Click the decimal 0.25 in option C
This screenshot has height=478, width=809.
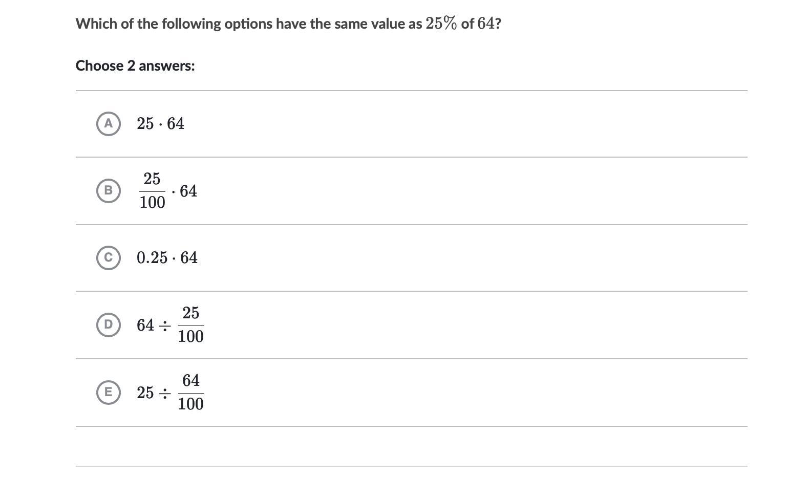(x=152, y=257)
